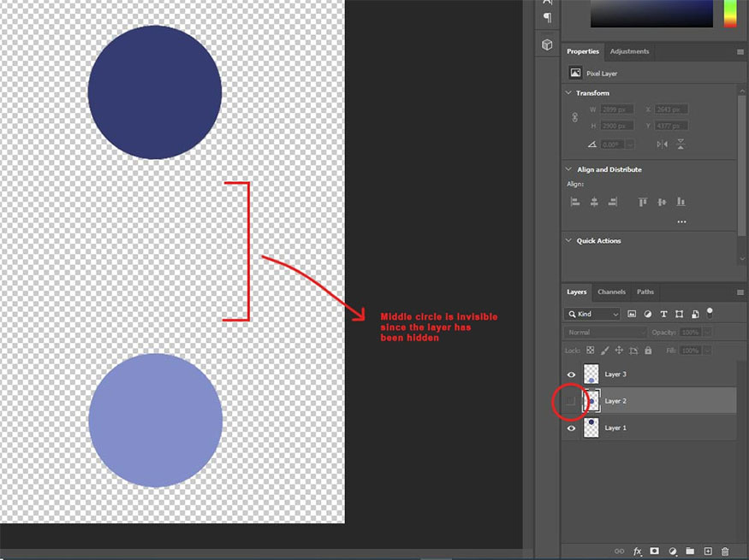This screenshot has height=560, width=749.
Task: Select the Layer 3 name
Action: pos(615,374)
